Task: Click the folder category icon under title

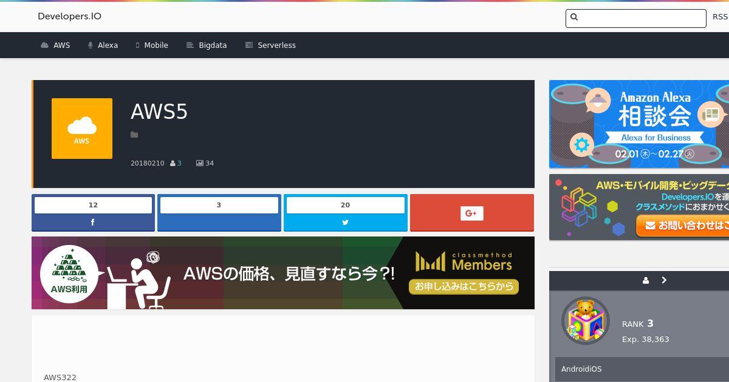Action: (134, 135)
